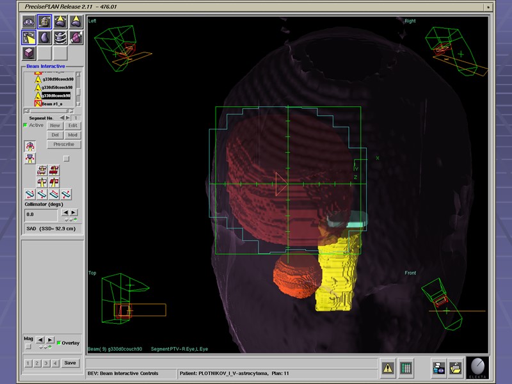Open the purple organ structure icon

44,38
